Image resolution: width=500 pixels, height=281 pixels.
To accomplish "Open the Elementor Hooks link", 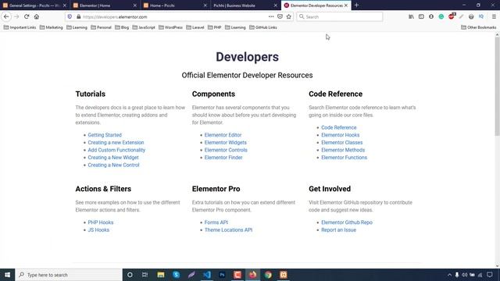I will [341, 135].
